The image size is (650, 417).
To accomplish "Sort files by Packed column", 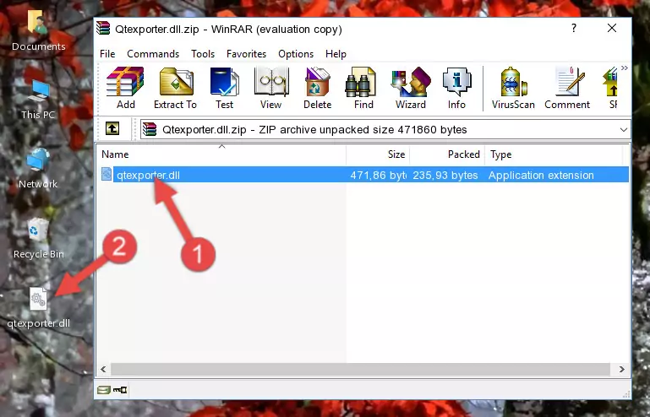I will click(447, 154).
